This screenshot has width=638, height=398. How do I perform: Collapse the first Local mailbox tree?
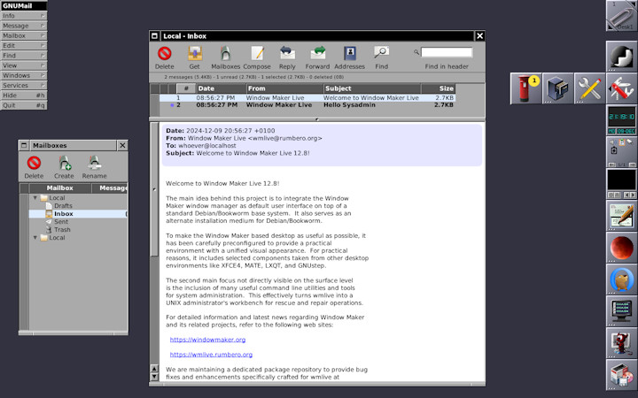point(35,198)
